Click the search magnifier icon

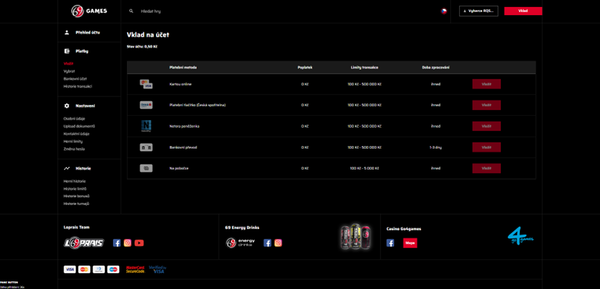131,11
